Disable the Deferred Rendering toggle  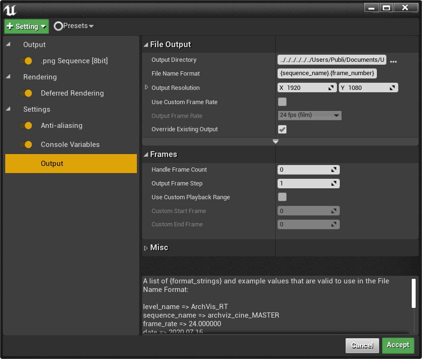[x=26, y=93]
